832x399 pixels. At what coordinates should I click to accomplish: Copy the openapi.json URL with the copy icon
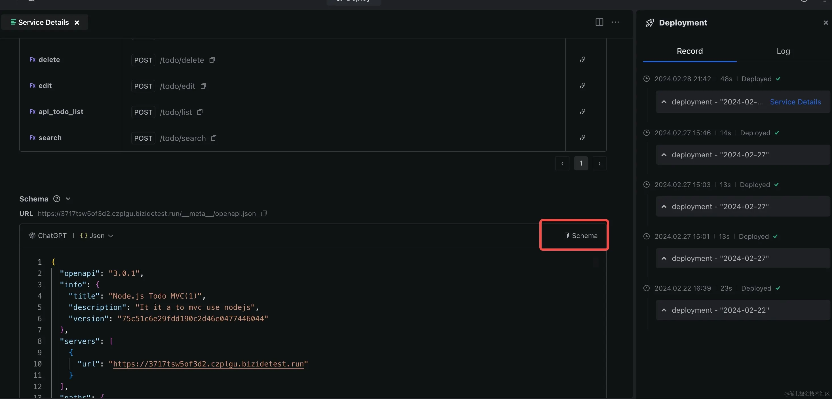click(263, 213)
